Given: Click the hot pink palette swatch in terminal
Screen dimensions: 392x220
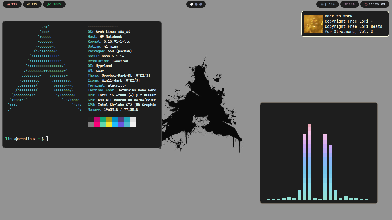Looking at the screenshot, I should (x=97, y=124).
